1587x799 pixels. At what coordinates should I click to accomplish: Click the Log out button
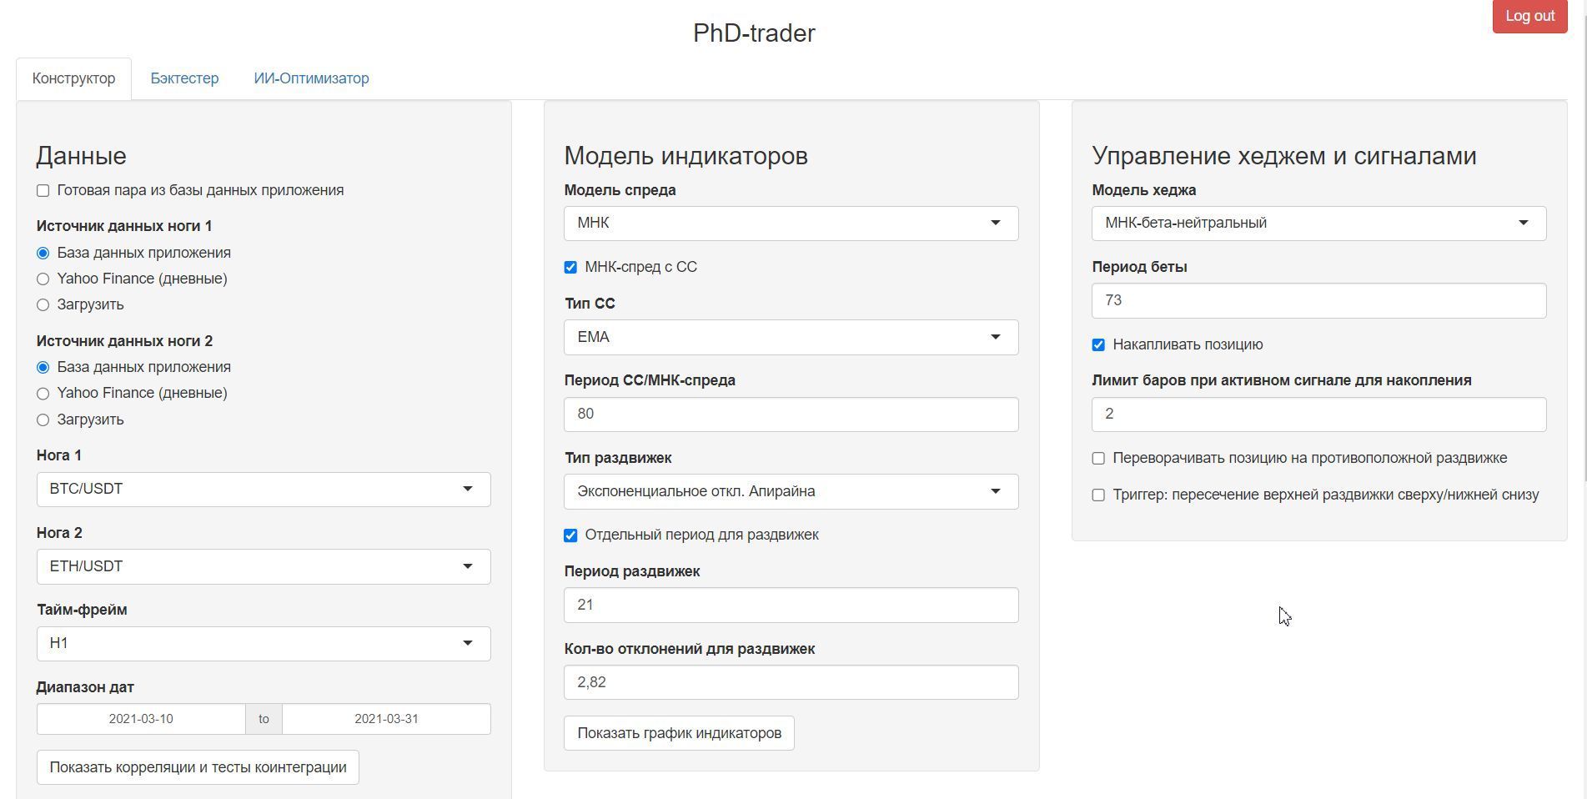point(1529,16)
